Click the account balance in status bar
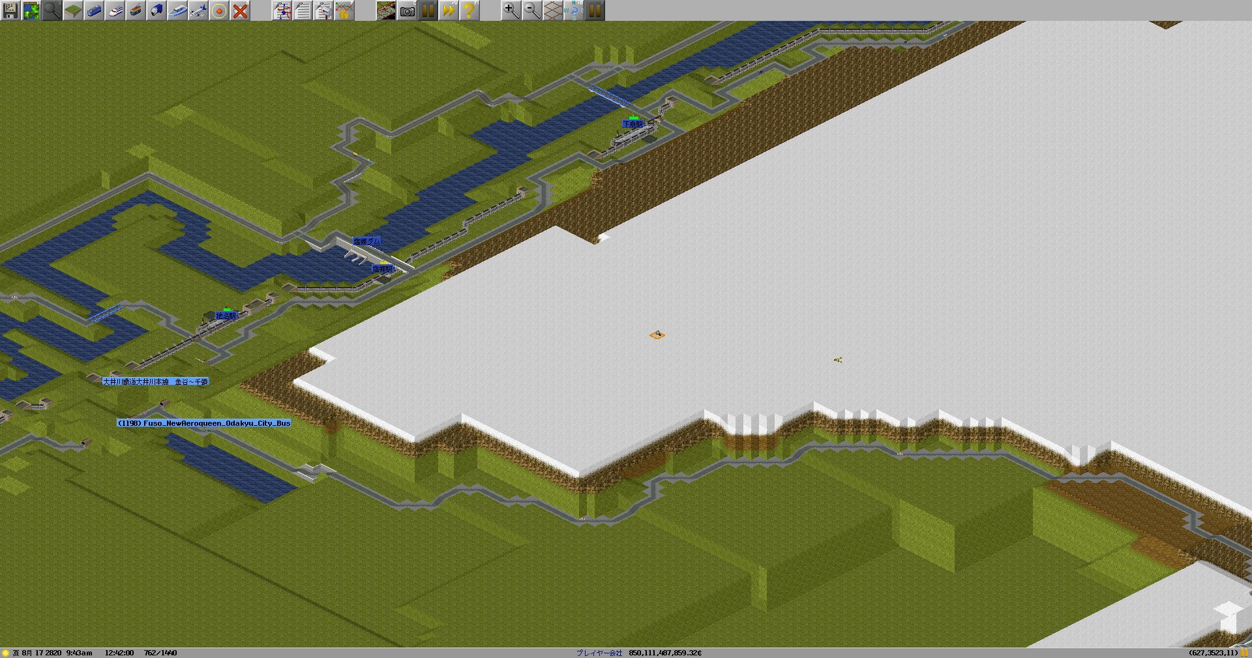Screen dimensions: 1252x658 point(665,653)
